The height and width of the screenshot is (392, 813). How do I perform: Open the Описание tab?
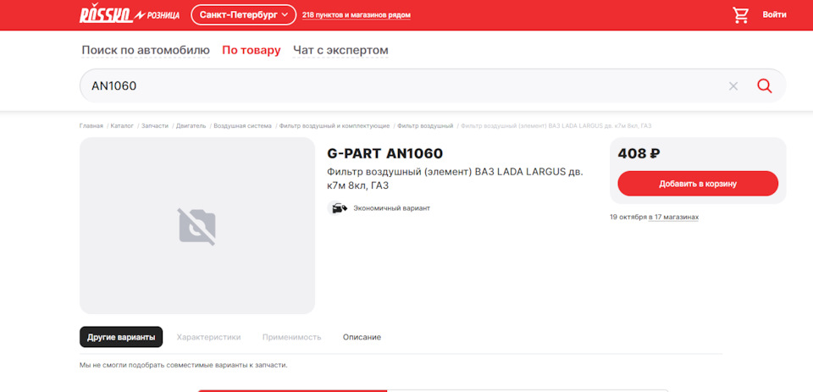[x=362, y=337]
